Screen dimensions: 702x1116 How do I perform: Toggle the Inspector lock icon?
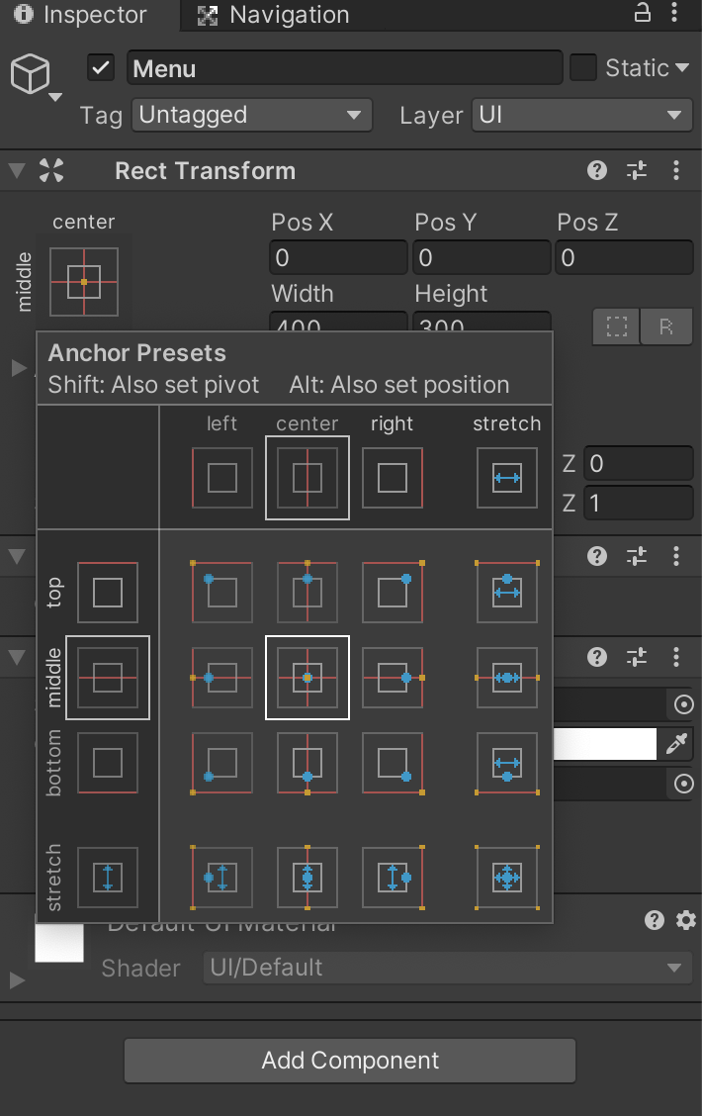(643, 13)
